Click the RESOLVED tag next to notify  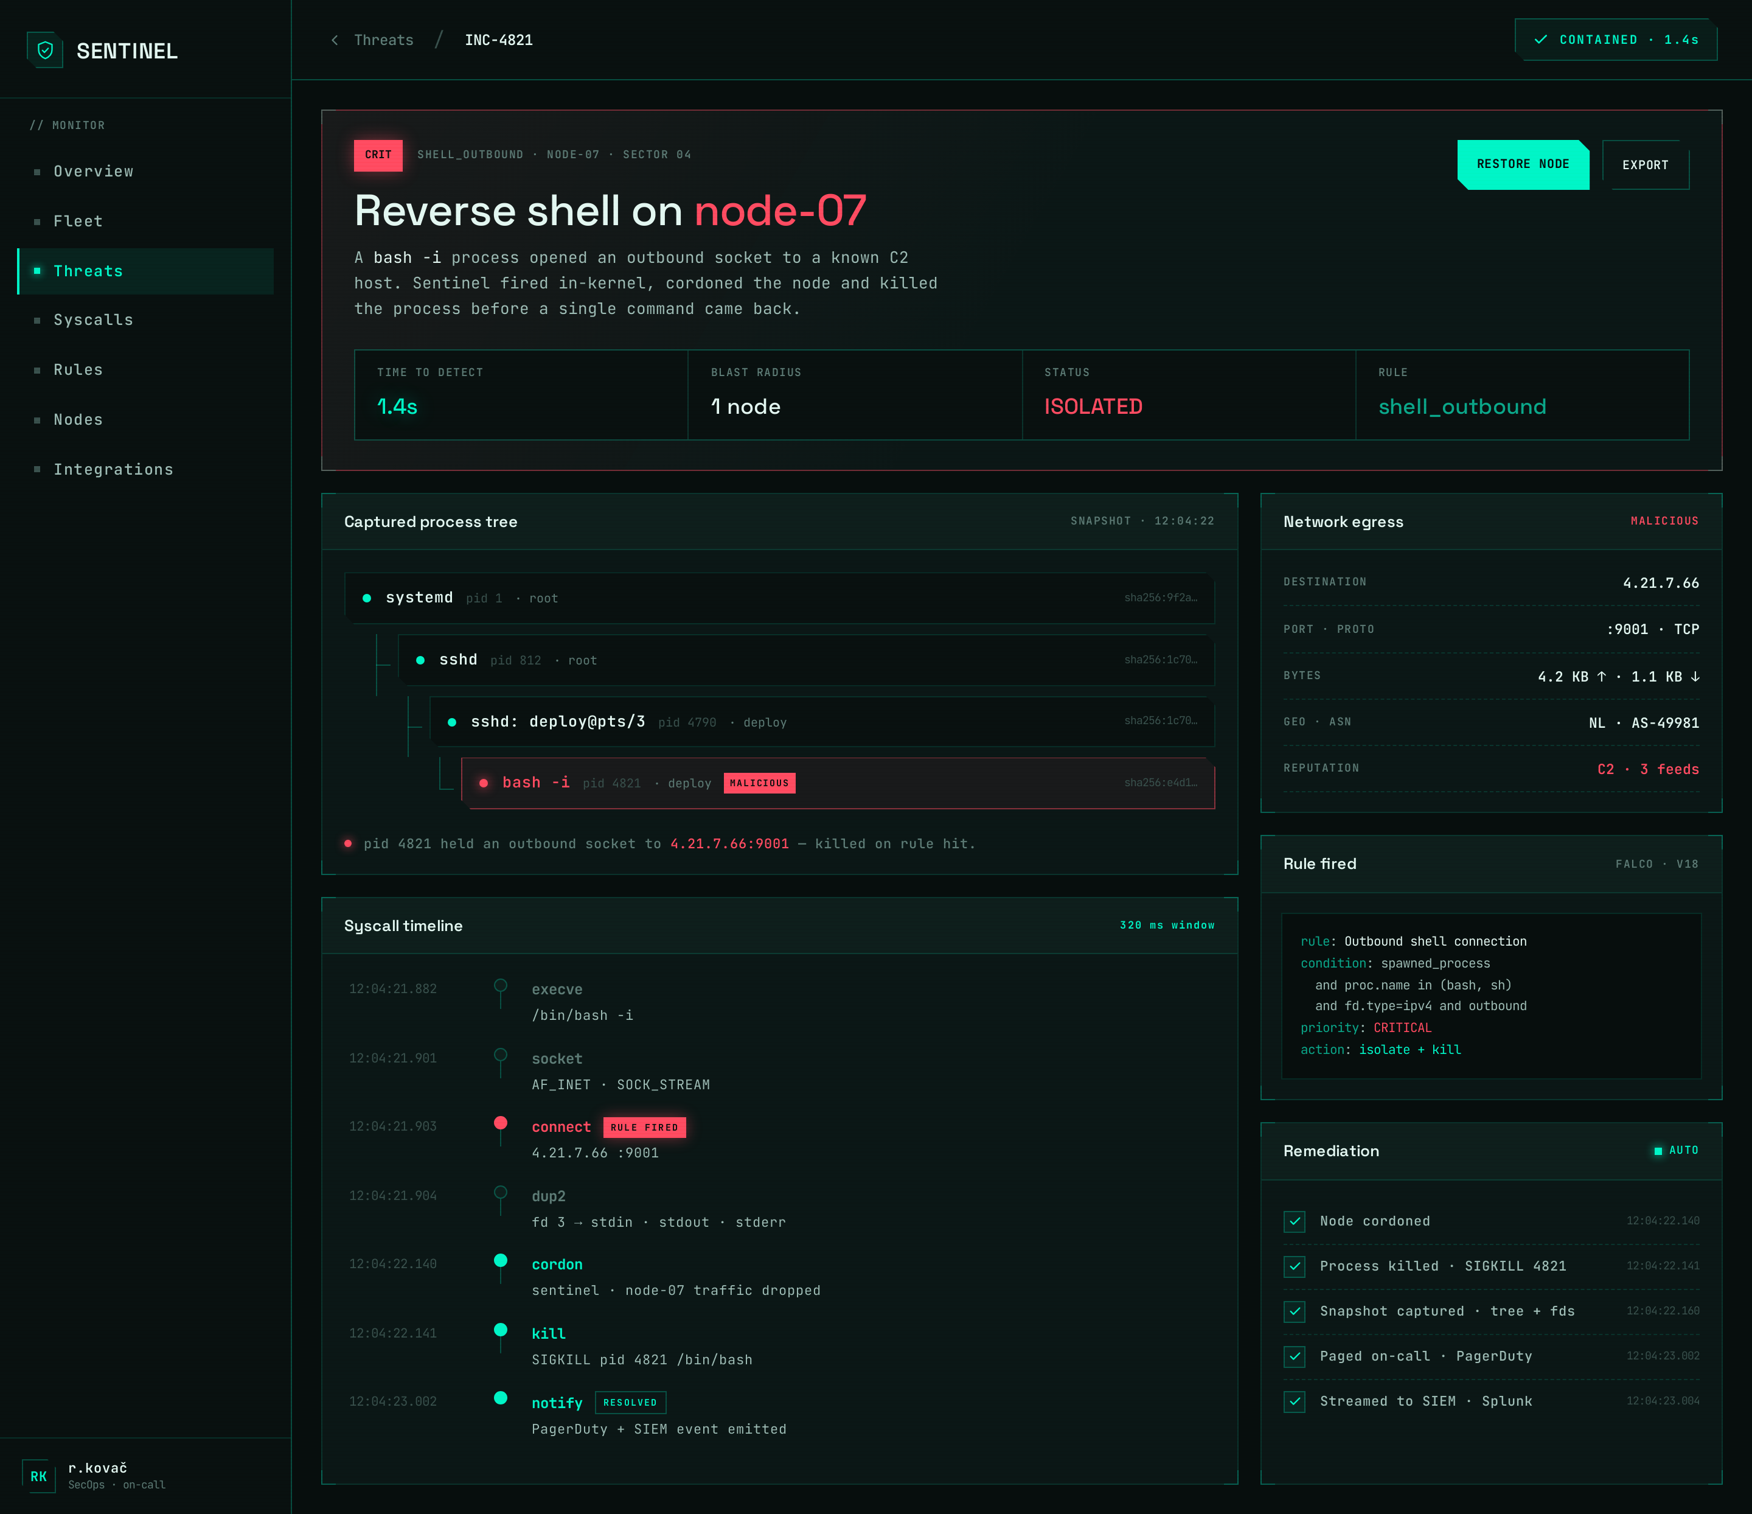click(630, 1403)
